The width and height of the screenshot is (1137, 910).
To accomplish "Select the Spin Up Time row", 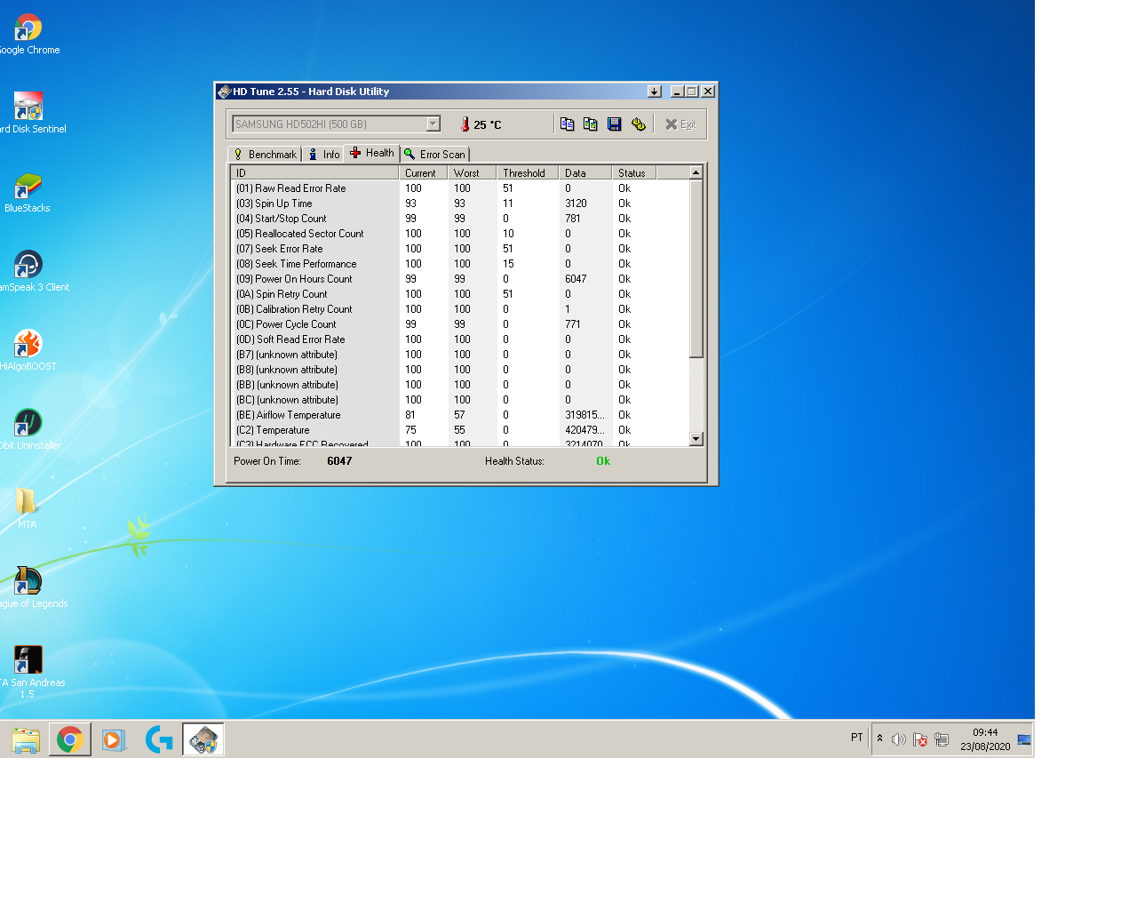I will [459, 204].
